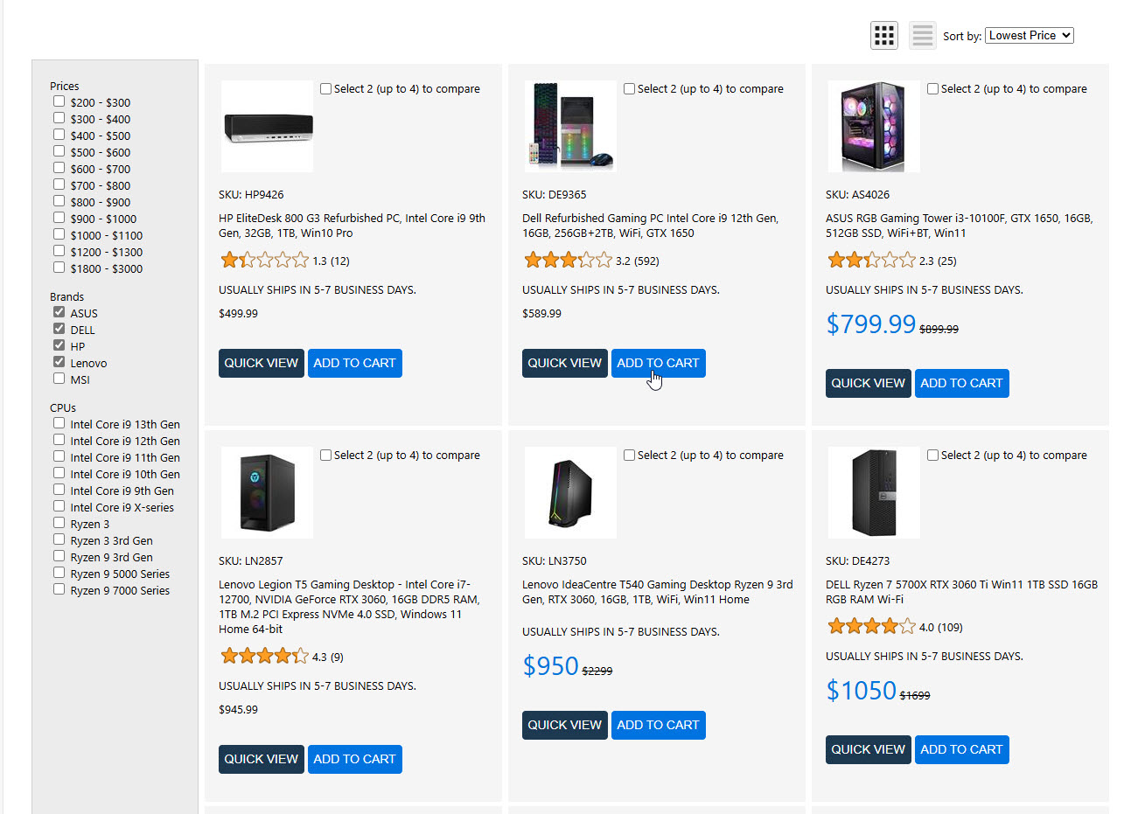This screenshot has height=814, width=1124.
Task: Add ASUS RGB Gaming Tower to cart
Action: (x=961, y=383)
